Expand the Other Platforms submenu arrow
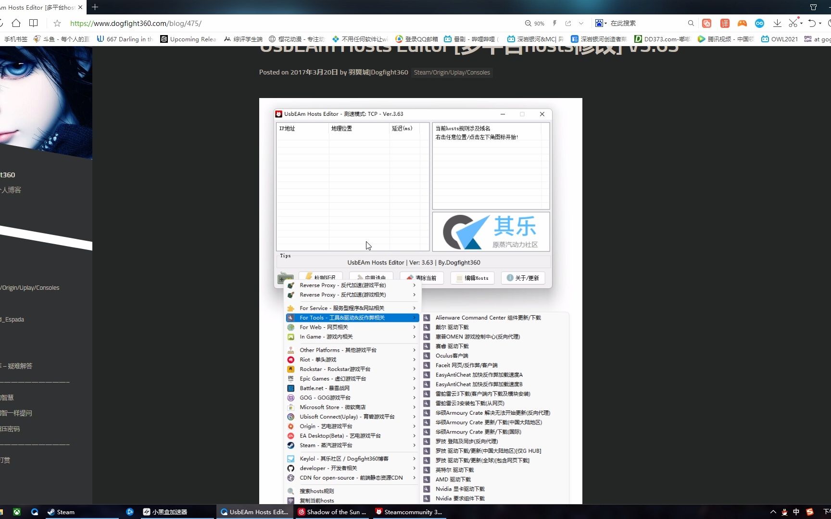The image size is (831, 519). click(x=414, y=350)
